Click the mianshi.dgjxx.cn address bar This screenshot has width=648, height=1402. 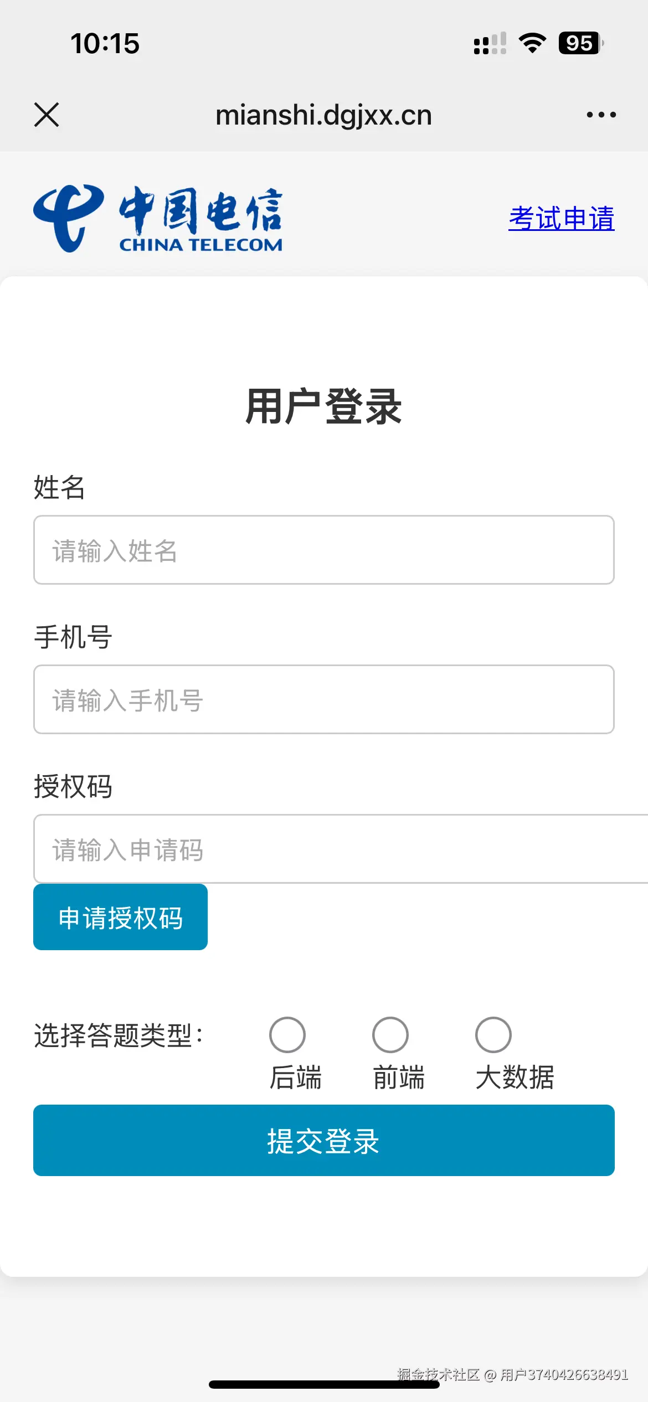tap(324, 115)
